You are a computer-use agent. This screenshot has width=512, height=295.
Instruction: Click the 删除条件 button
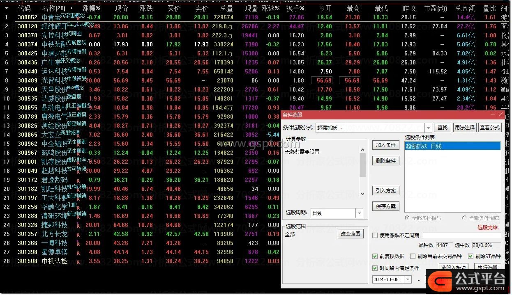[386, 161]
